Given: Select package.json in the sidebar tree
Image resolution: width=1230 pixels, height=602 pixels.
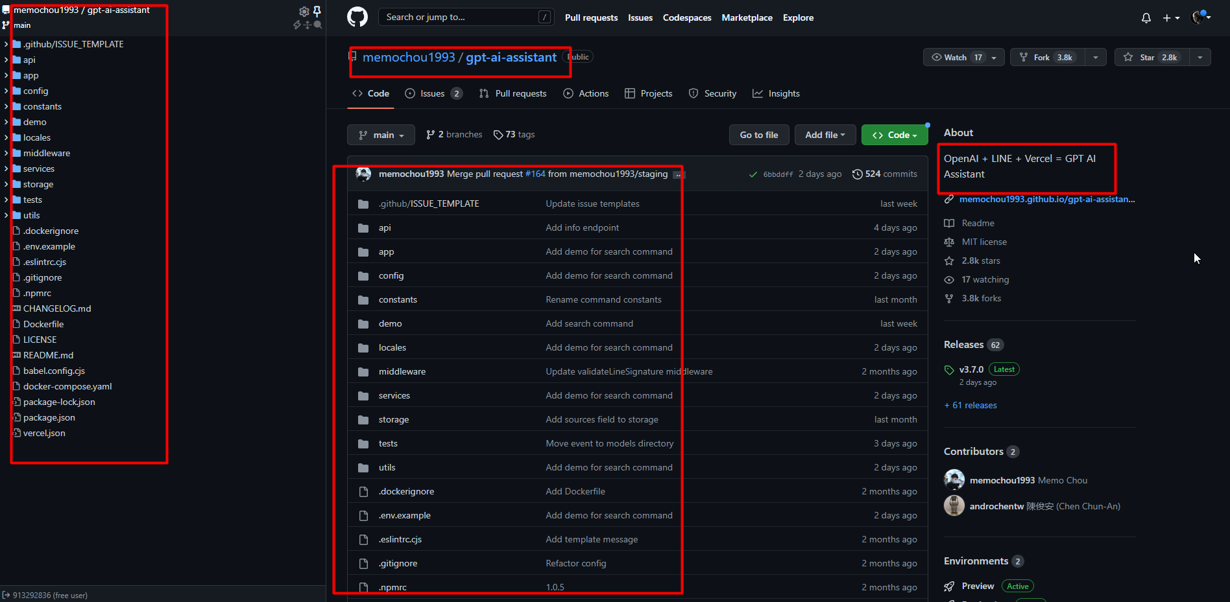Looking at the screenshot, I should [49, 417].
